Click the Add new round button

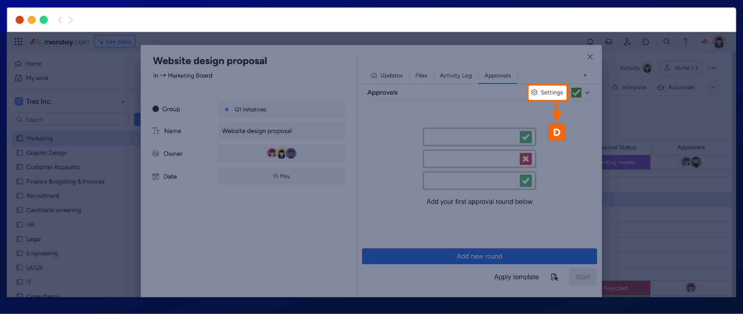click(x=479, y=256)
